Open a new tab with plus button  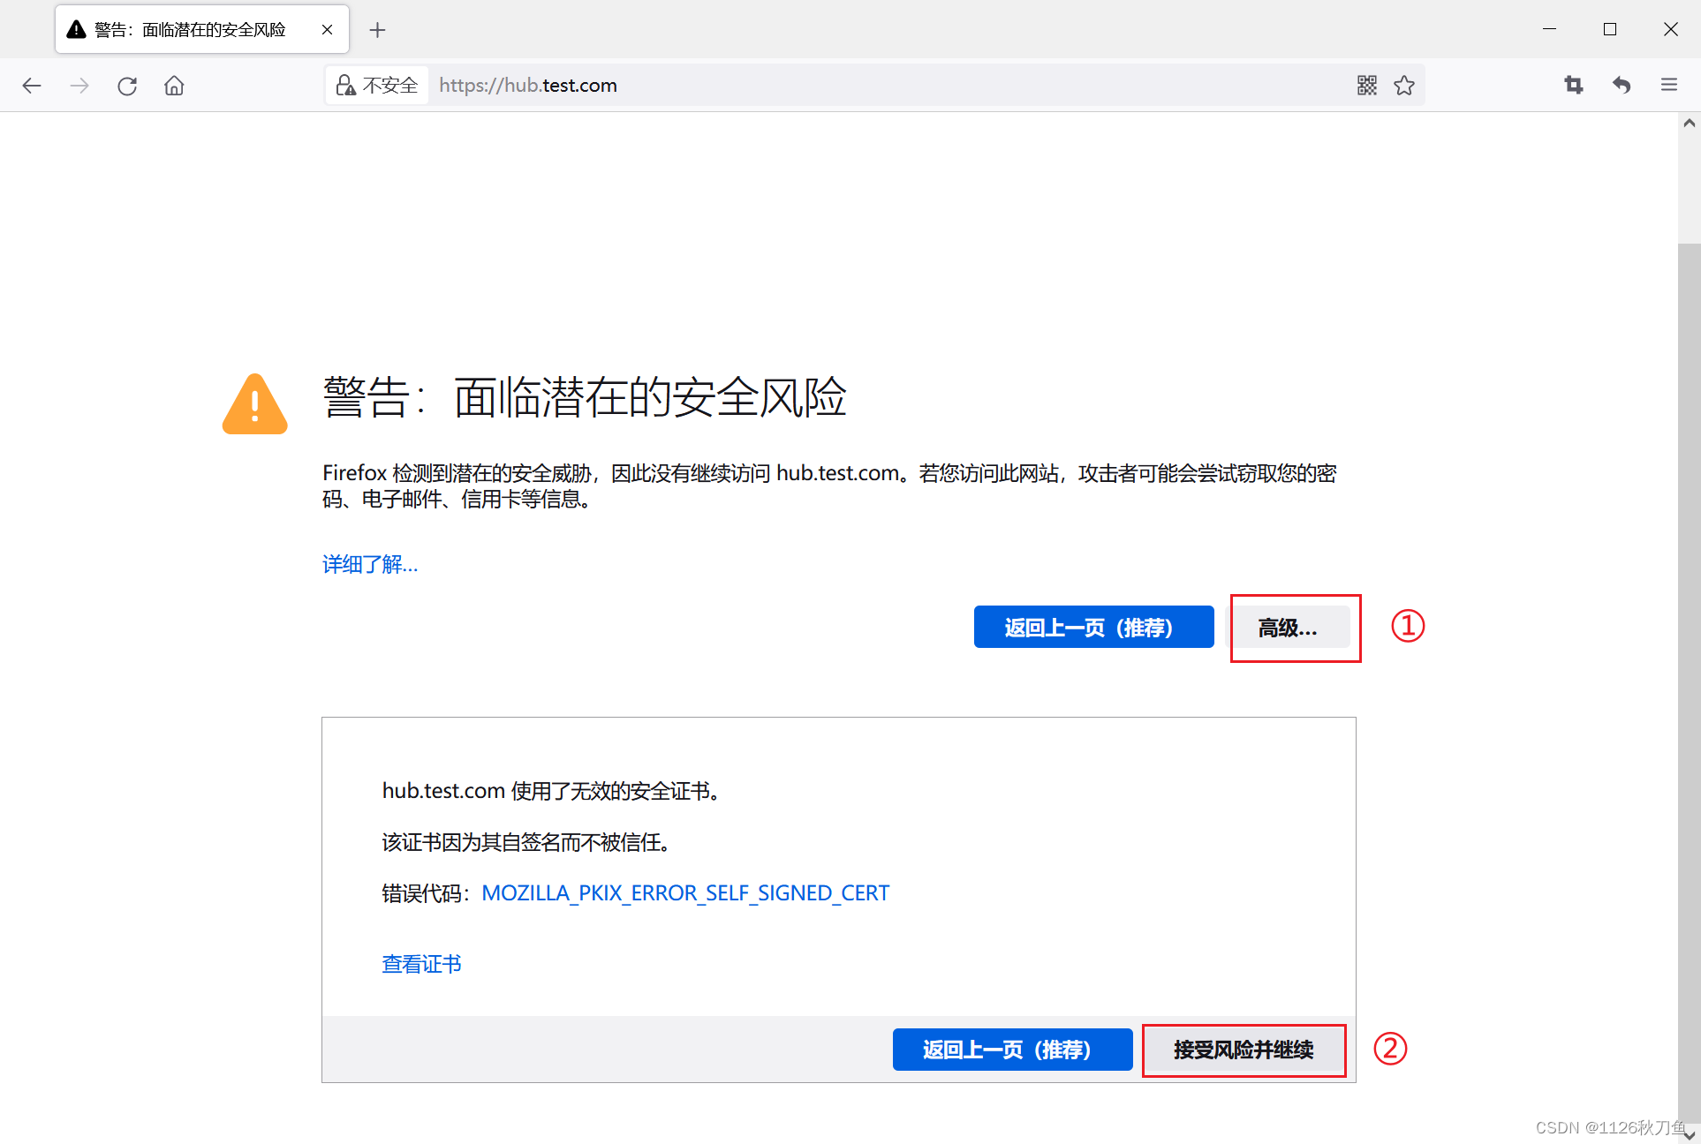coord(377,30)
